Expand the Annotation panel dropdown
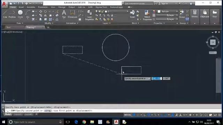This screenshot has height=125, width=223. tap(72, 23)
